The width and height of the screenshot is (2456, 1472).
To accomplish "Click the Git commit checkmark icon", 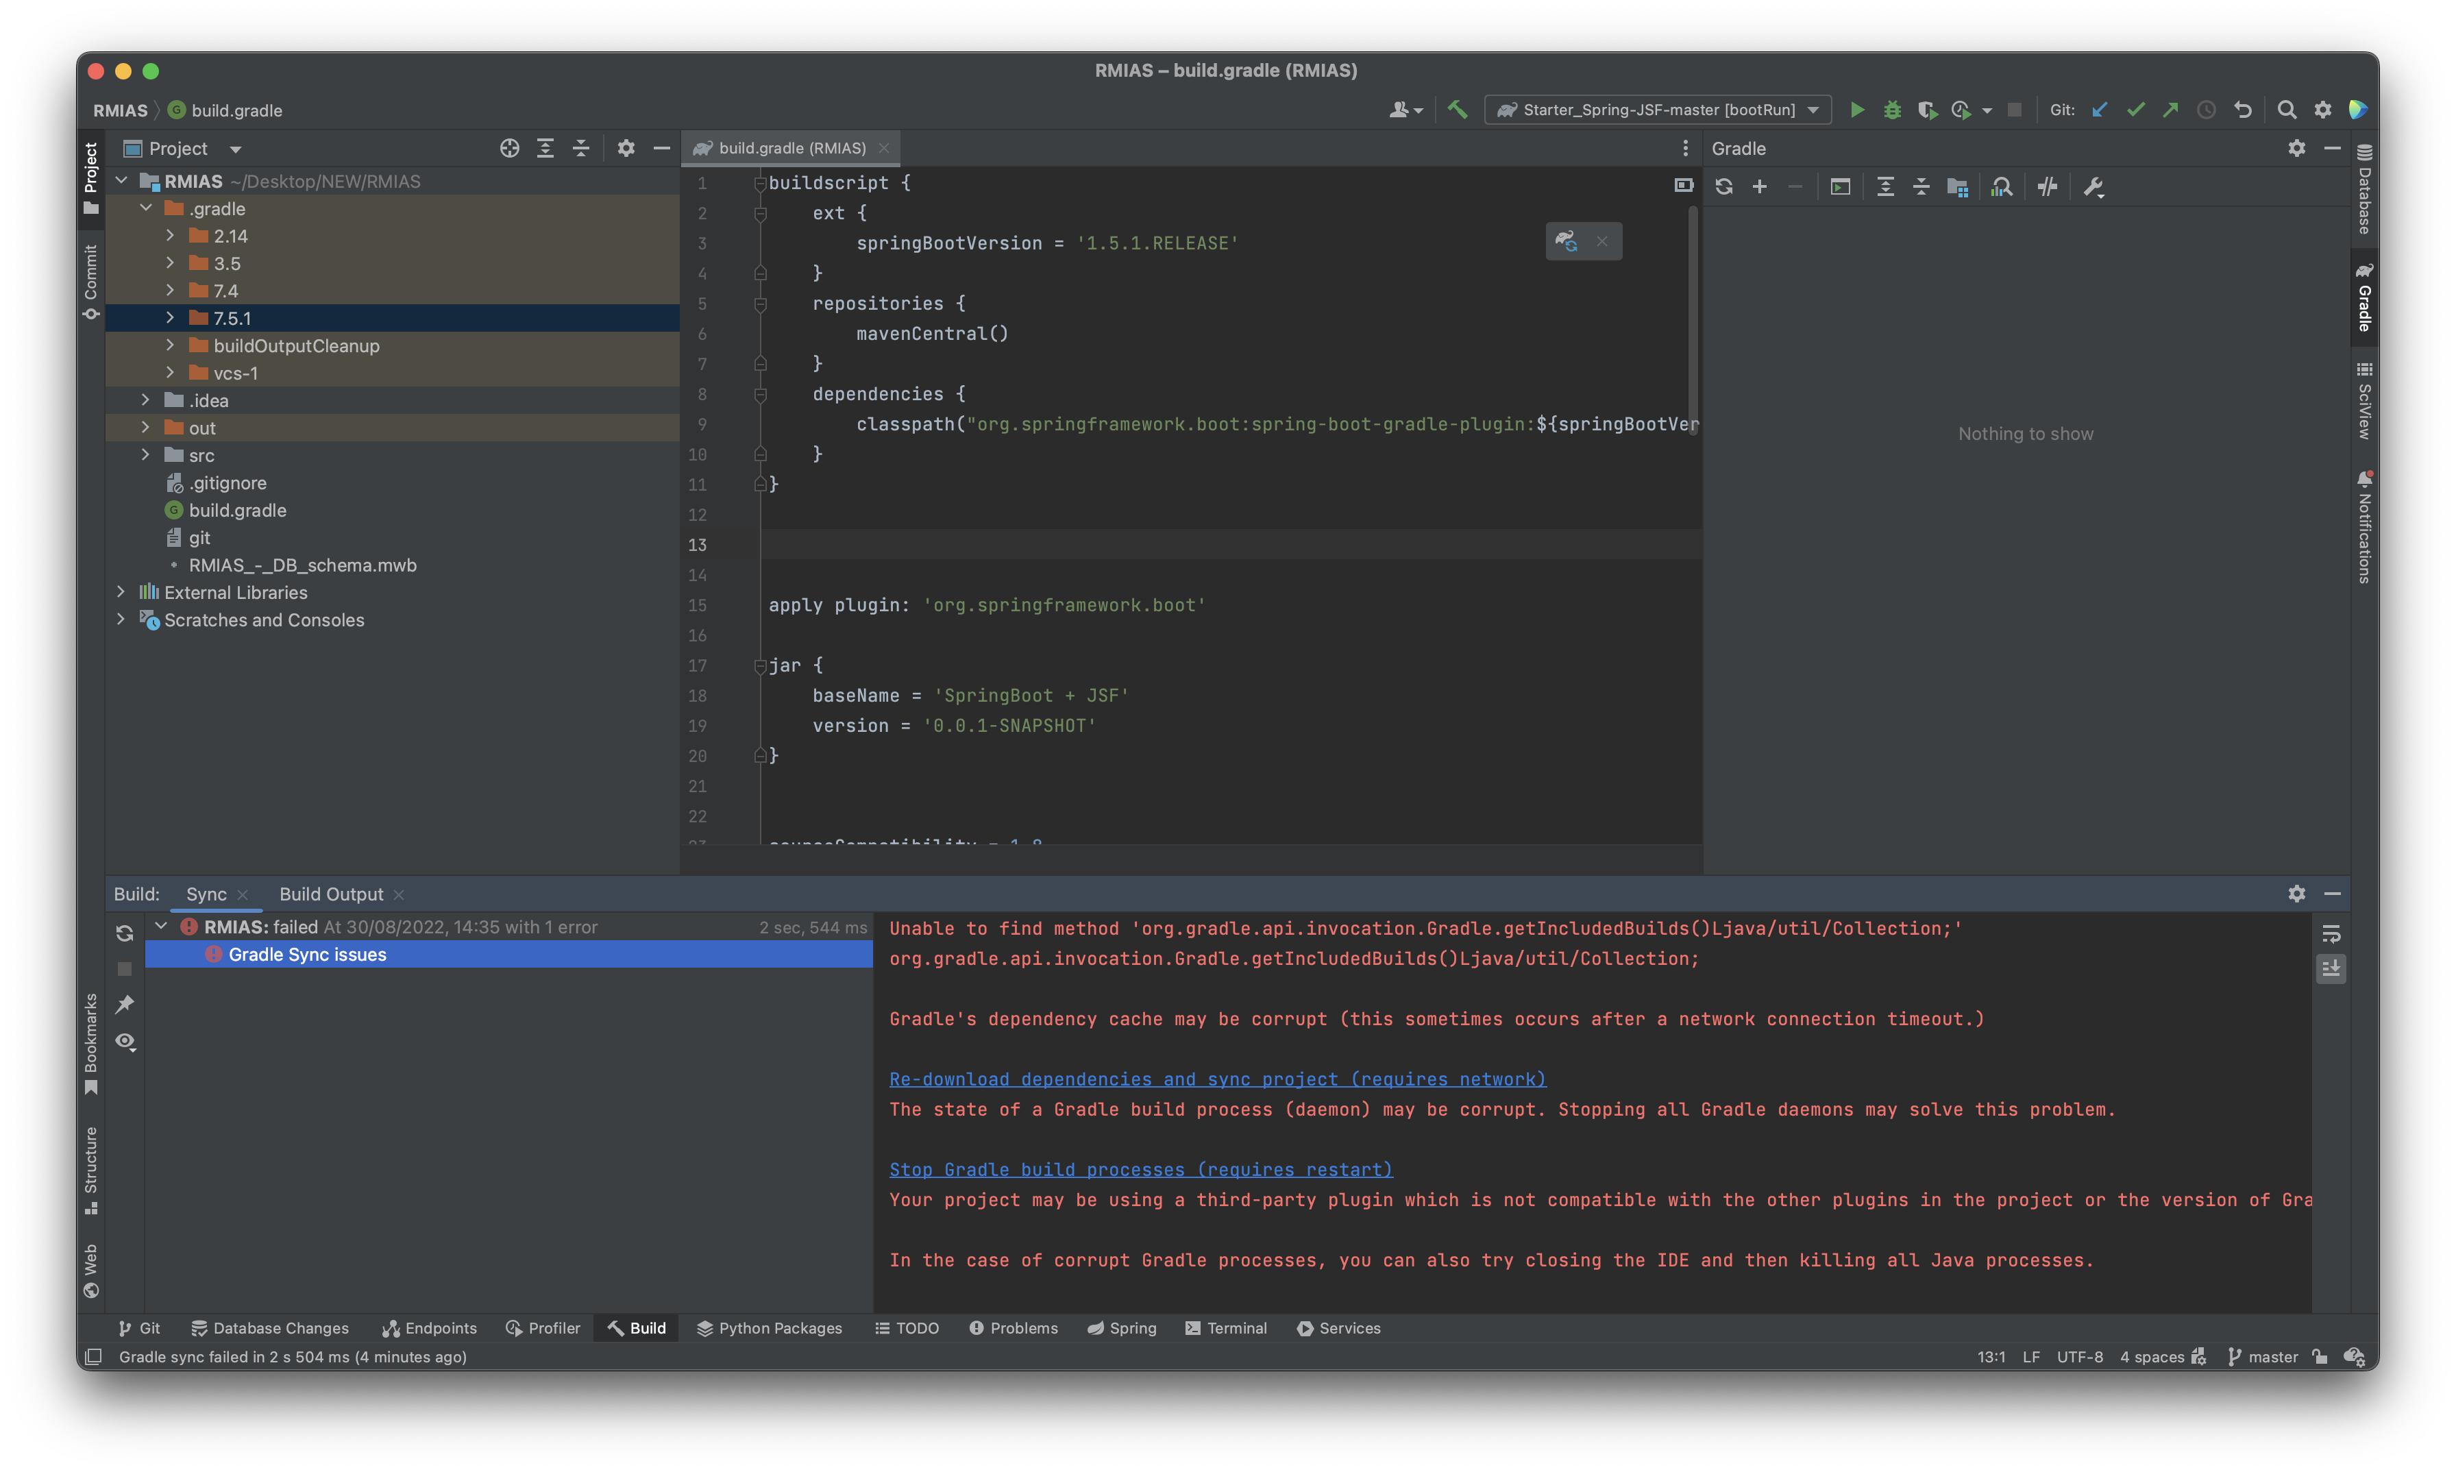I will pos(2135,110).
